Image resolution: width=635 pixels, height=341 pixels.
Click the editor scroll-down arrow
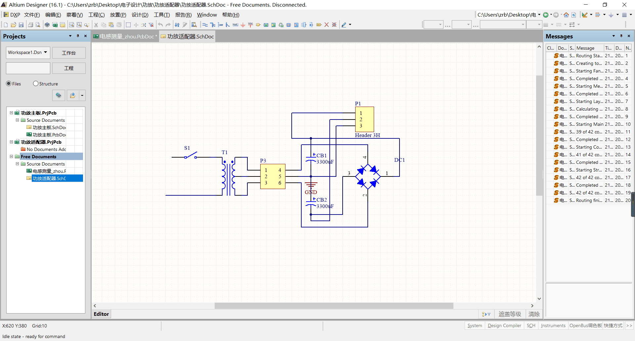(539, 299)
